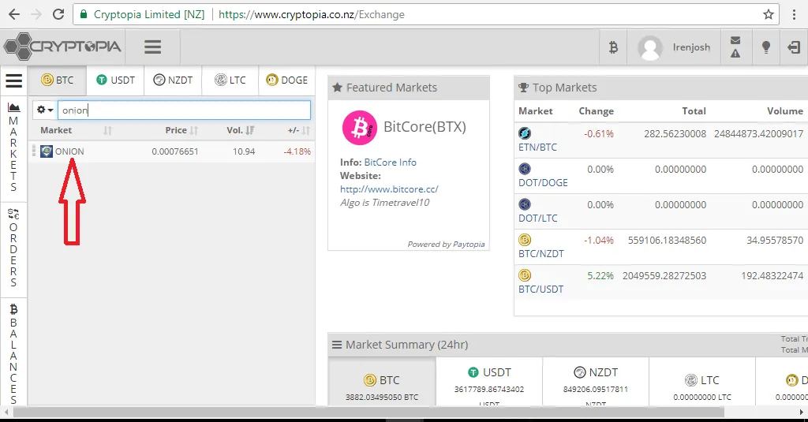Click the Market Summary list icon
This screenshot has height=422, width=808.
point(336,345)
